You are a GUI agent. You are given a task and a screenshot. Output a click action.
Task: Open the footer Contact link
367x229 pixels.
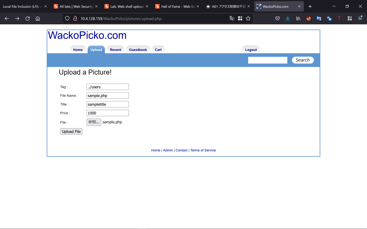click(x=181, y=150)
